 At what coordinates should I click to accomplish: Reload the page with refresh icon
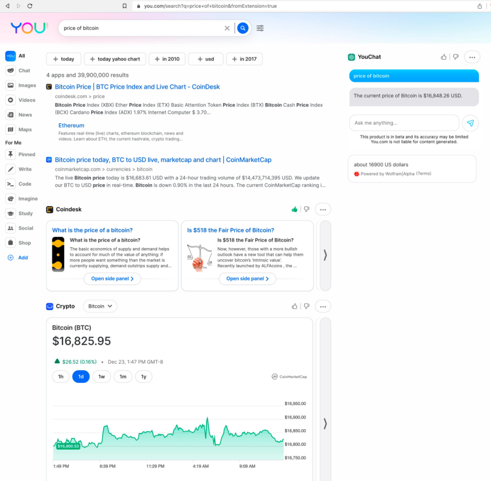click(x=30, y=6)
